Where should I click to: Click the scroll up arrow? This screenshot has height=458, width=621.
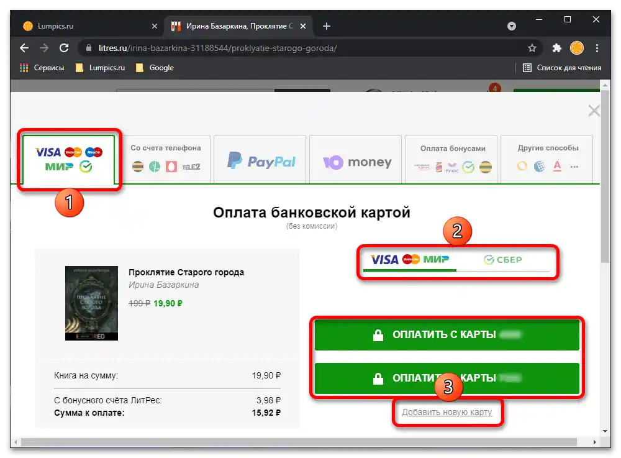605,85
